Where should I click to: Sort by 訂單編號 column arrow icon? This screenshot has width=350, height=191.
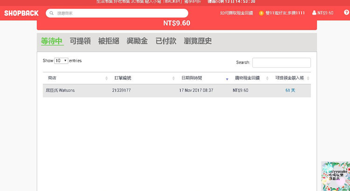(173, 78)
